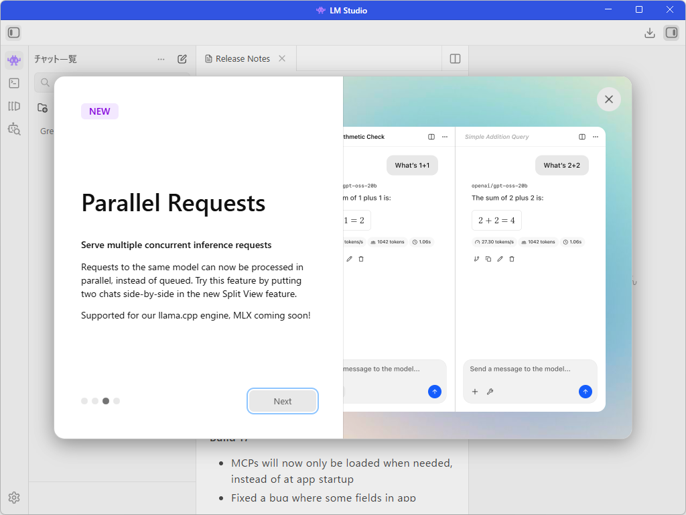
Task: Open the Settings gear icon
Action: coord(14,498)
